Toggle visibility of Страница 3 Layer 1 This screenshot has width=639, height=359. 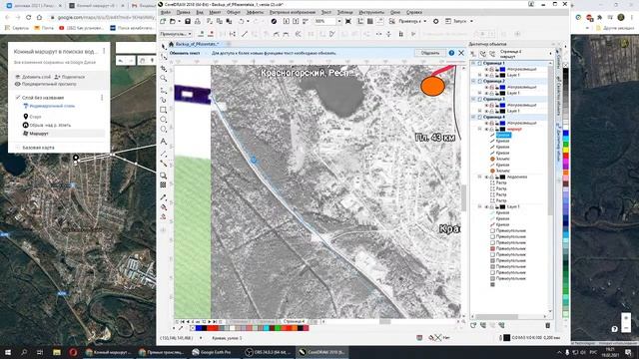486,111
